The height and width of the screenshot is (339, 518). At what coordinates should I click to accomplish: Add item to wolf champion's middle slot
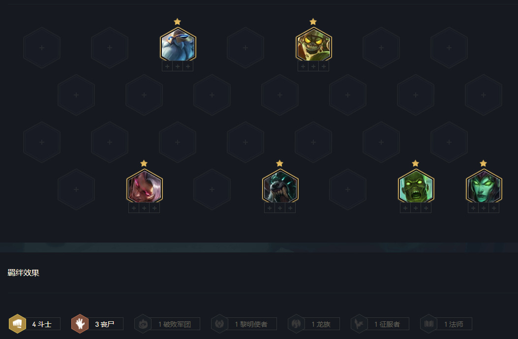pyautogui.click(x=280, y=208)
